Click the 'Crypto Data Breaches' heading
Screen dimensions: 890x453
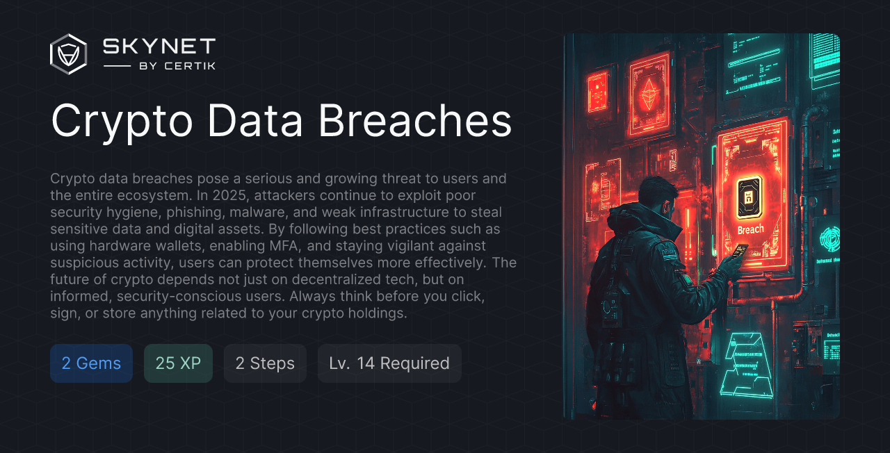[281, 122]
